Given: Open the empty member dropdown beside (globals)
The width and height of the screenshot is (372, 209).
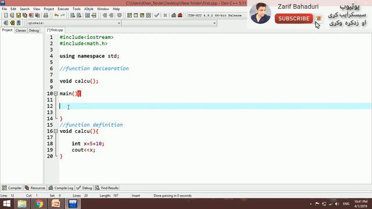Looking at the screenshot, I should coord(169,23).
